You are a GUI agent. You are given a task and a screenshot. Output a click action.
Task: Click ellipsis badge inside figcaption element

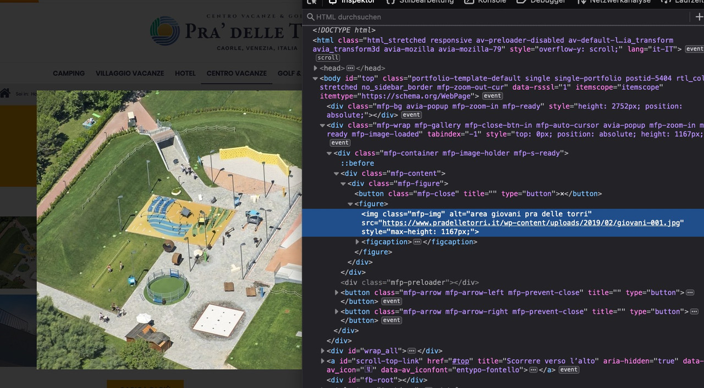(x=417, y=242)
